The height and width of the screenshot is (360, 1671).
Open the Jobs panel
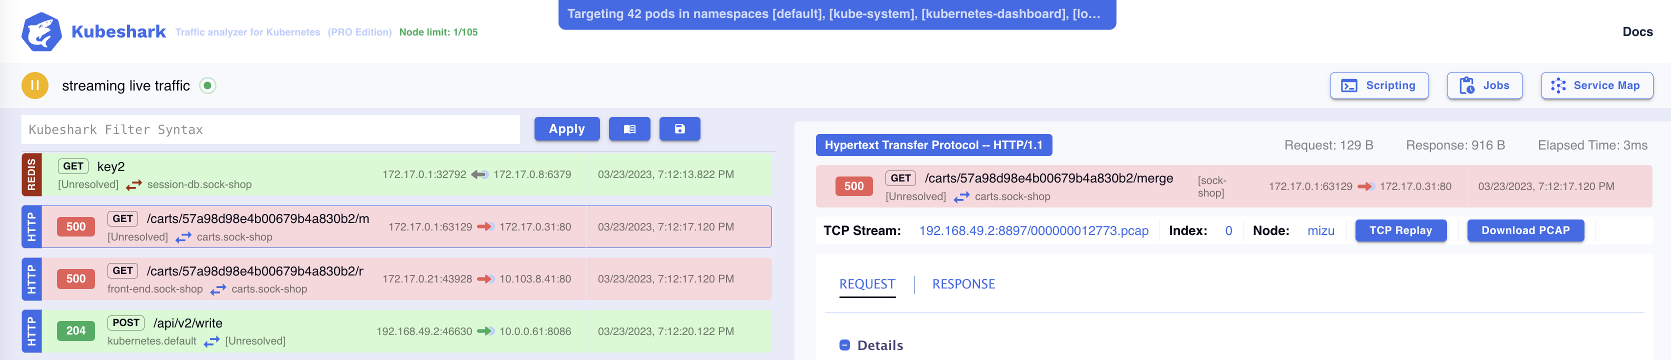[x=1484, y=85]
